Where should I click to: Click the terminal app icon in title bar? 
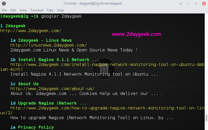click(x=4, y=4)
